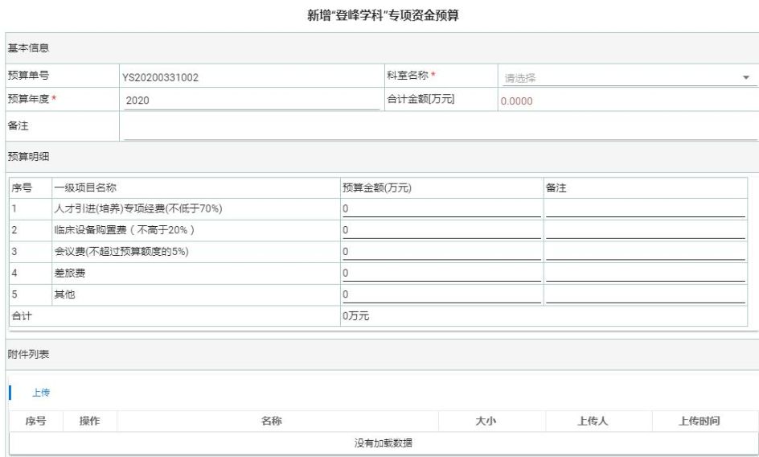Click budget amount input for 差旅费
This screenshot has width=759, height=457.
(x=441, y=274)
